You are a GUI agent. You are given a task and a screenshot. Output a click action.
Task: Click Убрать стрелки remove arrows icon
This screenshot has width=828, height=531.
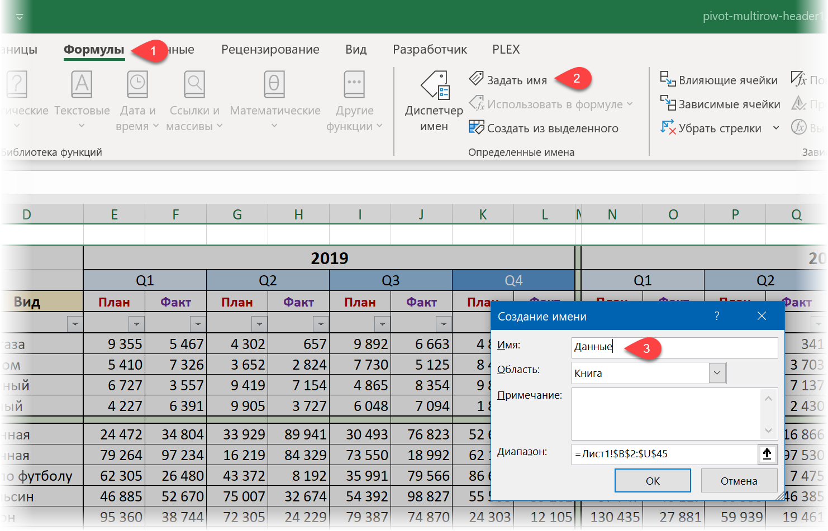pyautogui.click(x=668, y=127)
